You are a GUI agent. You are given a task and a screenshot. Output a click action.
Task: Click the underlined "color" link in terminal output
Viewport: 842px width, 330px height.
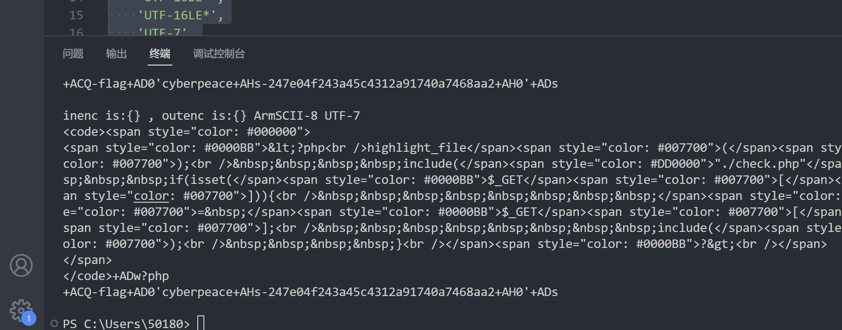(x=151, y=196)
